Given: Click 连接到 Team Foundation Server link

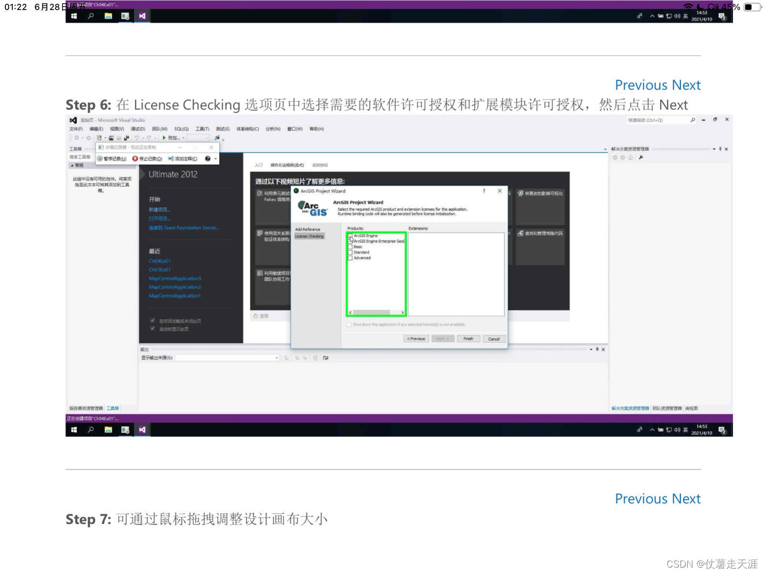Looking at the screenshot, I should point(184,227).
